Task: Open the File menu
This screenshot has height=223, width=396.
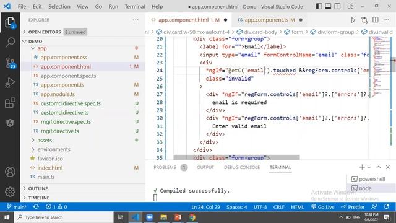Action: pos(22,7)
